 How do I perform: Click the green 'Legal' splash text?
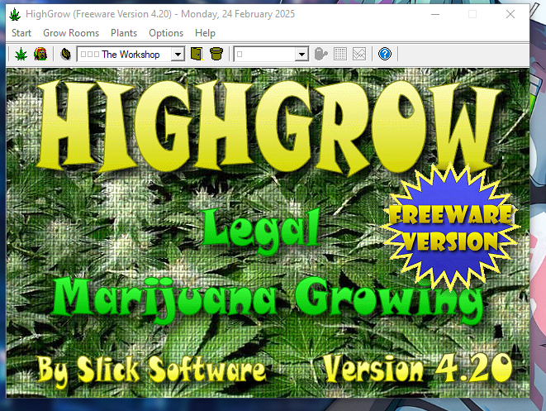tap(261, 230)
